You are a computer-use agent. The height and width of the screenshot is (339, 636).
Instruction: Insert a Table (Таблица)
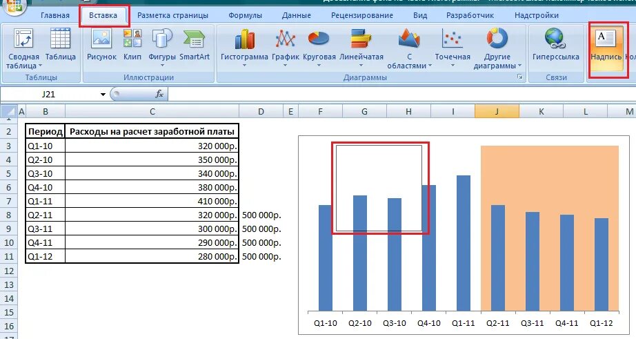(x=61, y=45)
